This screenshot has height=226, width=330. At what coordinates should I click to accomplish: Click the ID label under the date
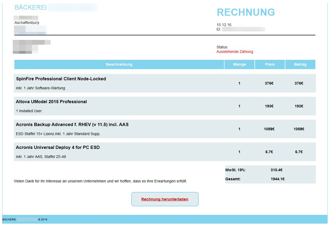pos(219,29)
